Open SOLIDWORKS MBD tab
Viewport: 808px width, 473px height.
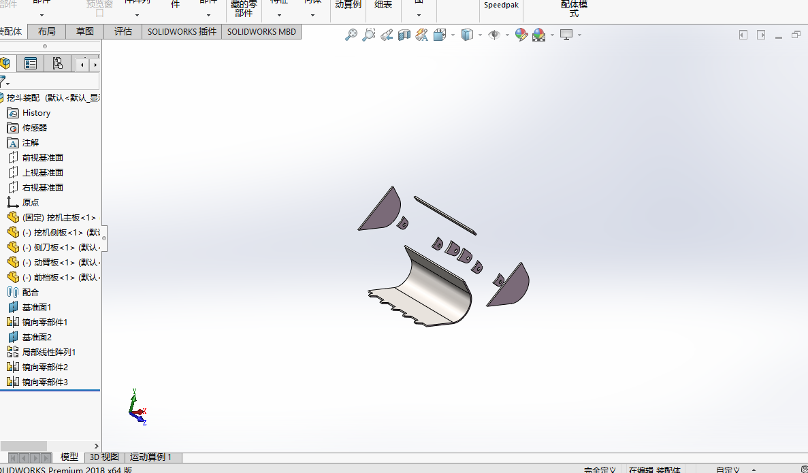[x=262, y=31]
